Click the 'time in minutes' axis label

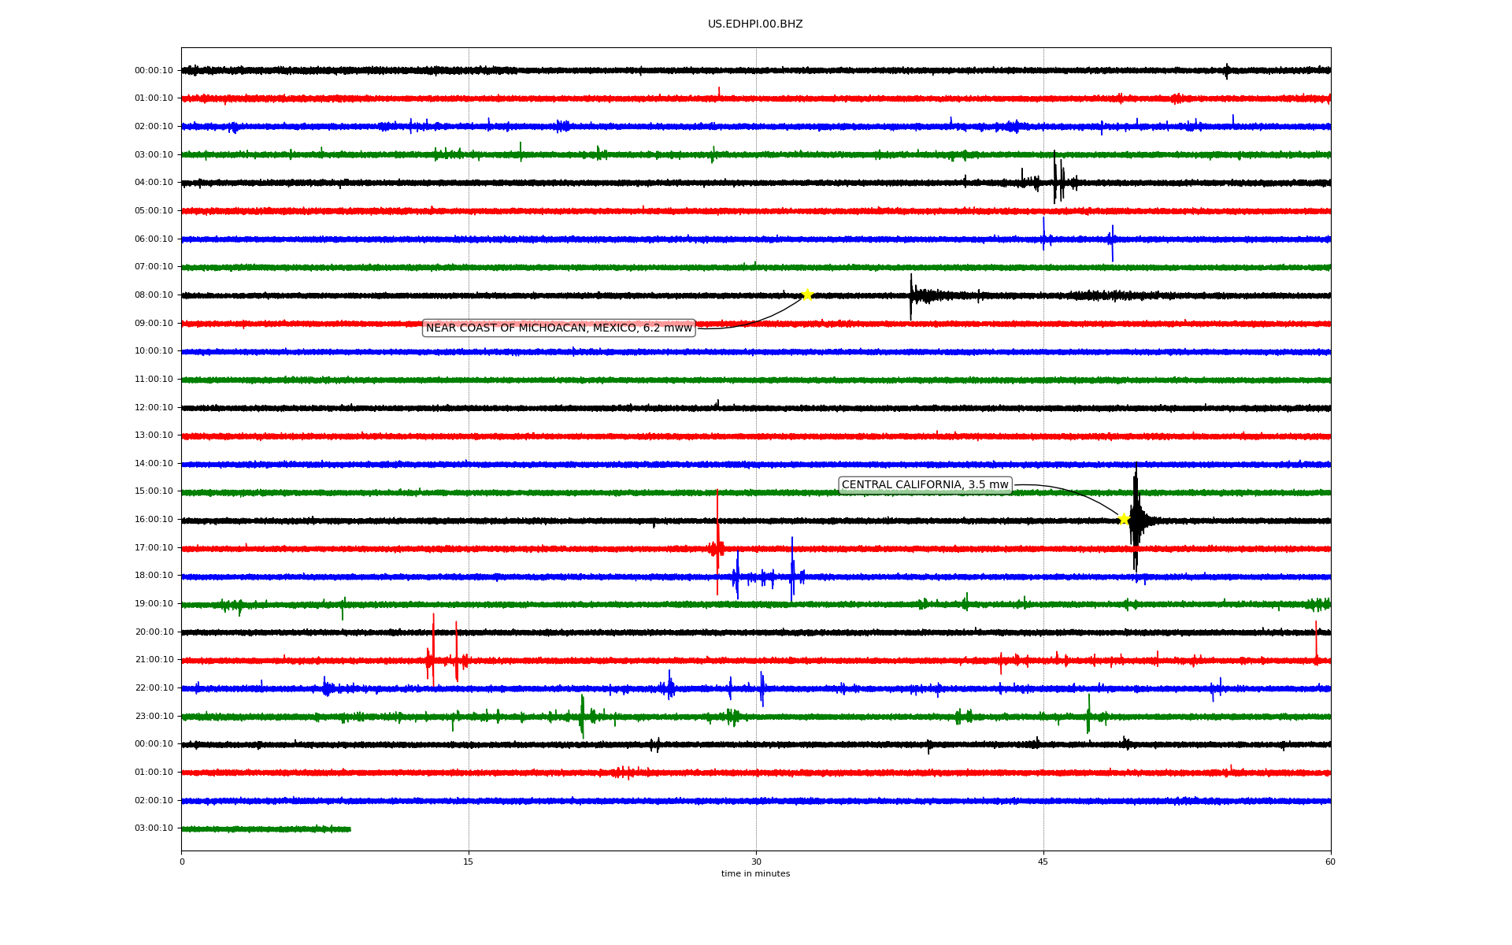[755, 873]
